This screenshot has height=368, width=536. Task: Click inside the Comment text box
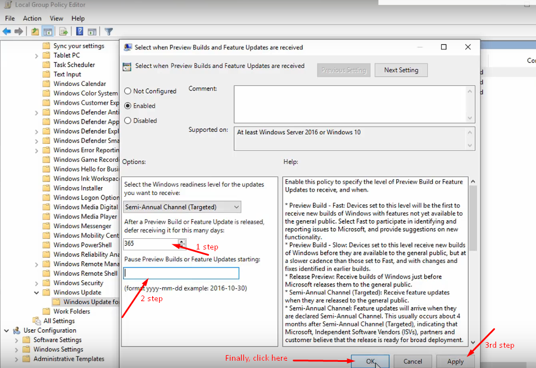pyautogui.click(x=351, y=104)
